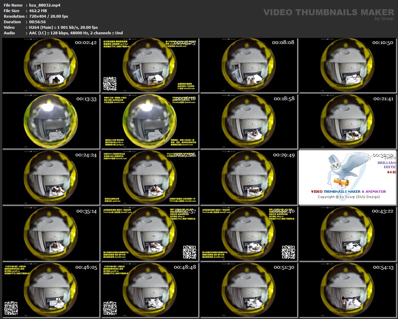
Task: Click the duration value 00:56:56
Action: coord(37,22)
